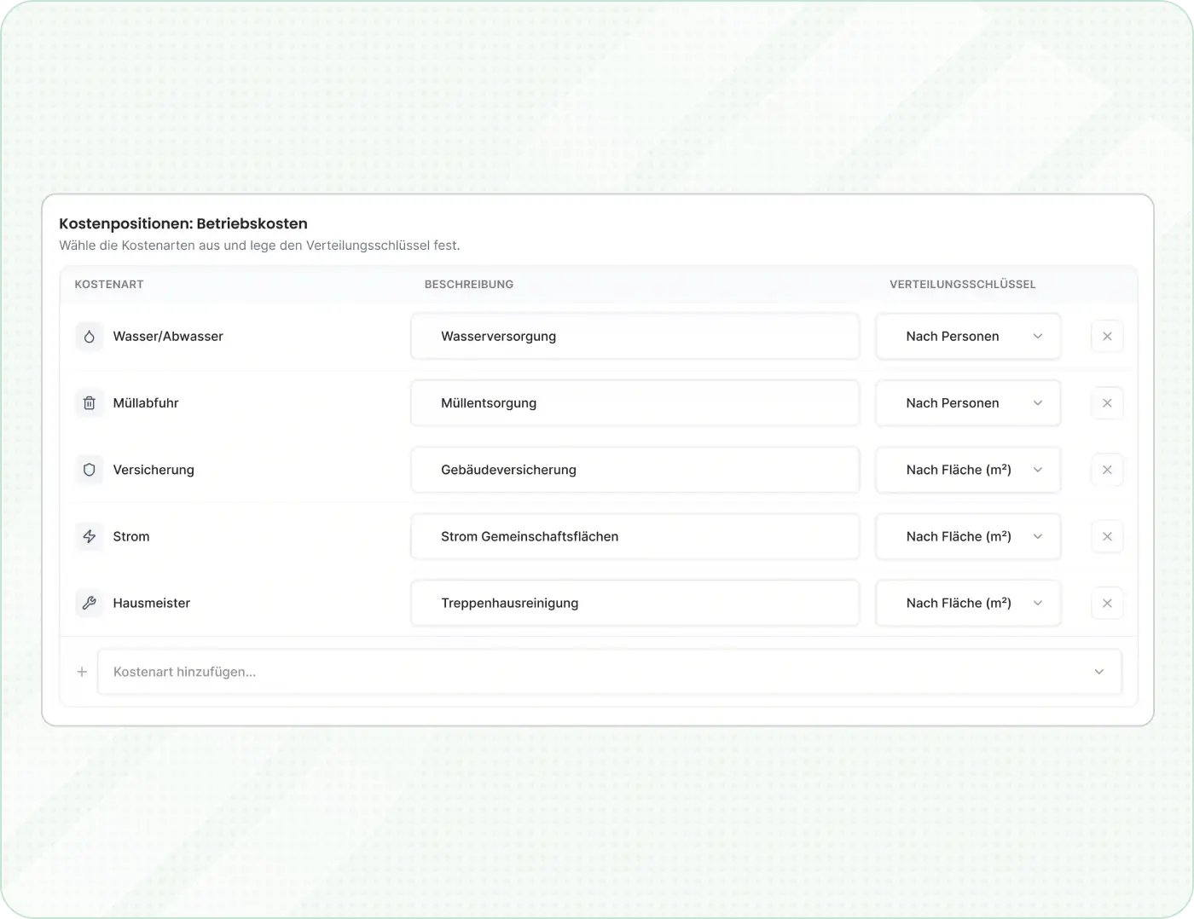Click the Wasserversorgung description field

(635, 337)
